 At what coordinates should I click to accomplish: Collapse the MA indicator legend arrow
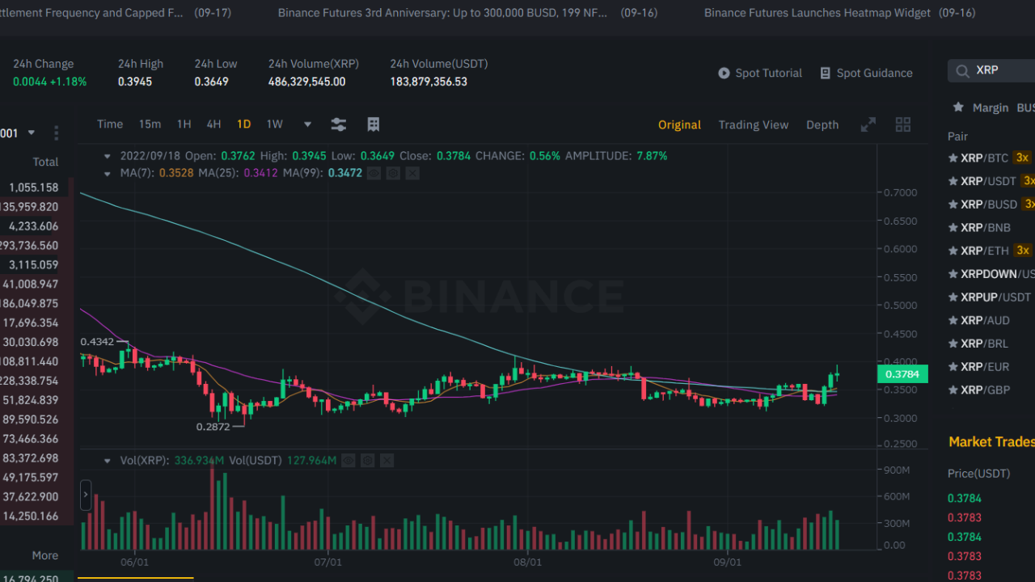point(108,173)
